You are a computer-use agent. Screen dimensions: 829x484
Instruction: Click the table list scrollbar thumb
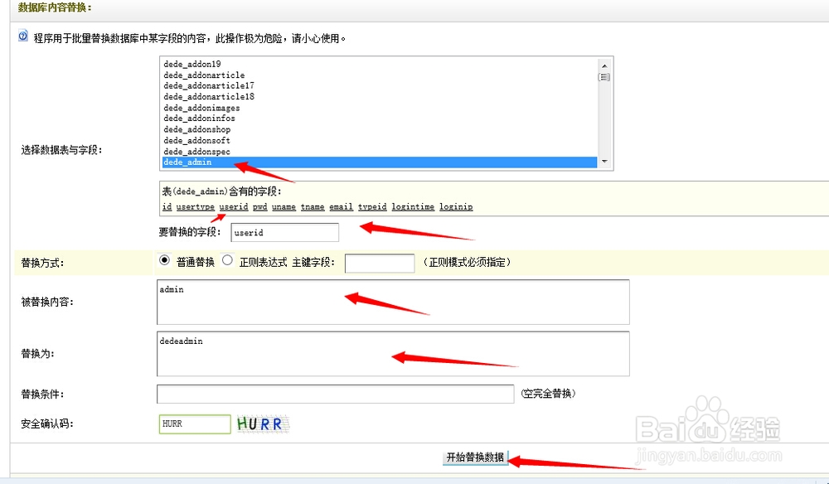604,77
